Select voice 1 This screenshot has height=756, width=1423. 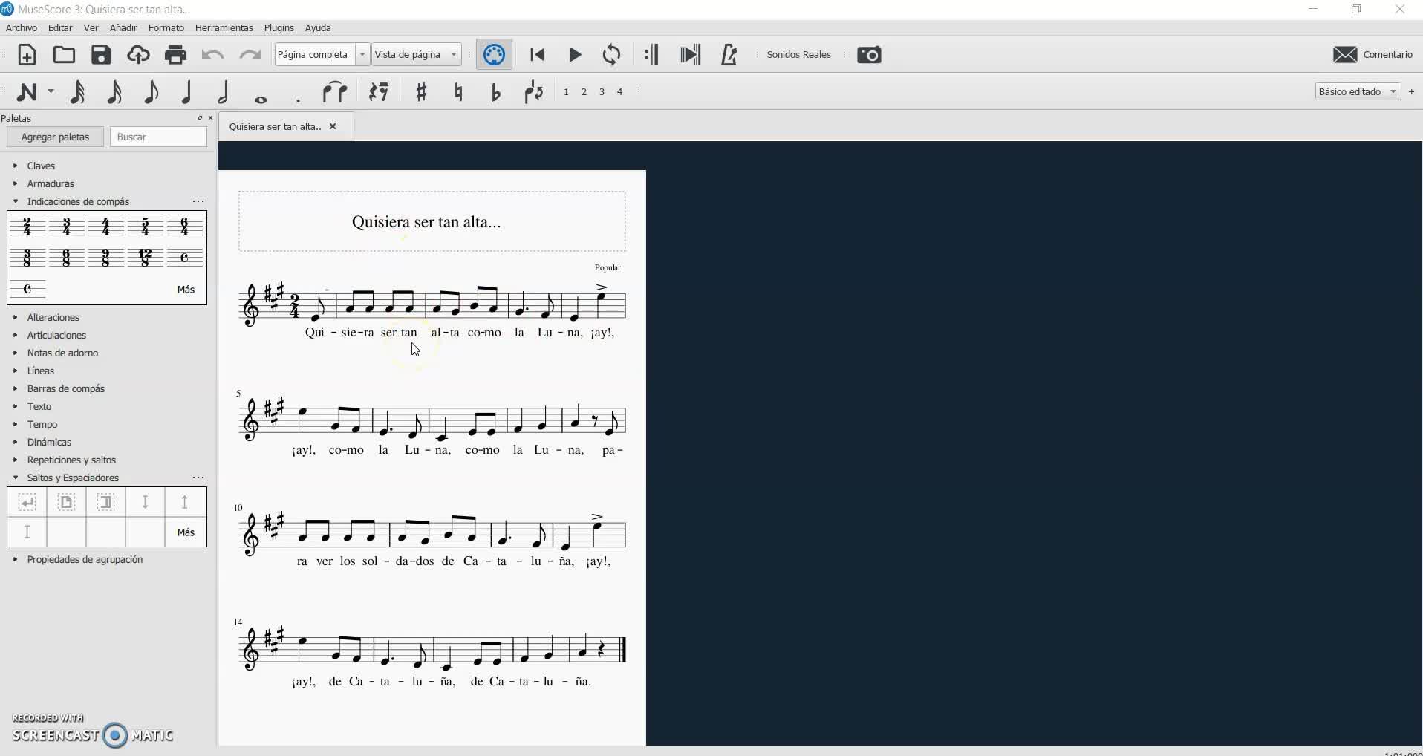tap(567, 92)
